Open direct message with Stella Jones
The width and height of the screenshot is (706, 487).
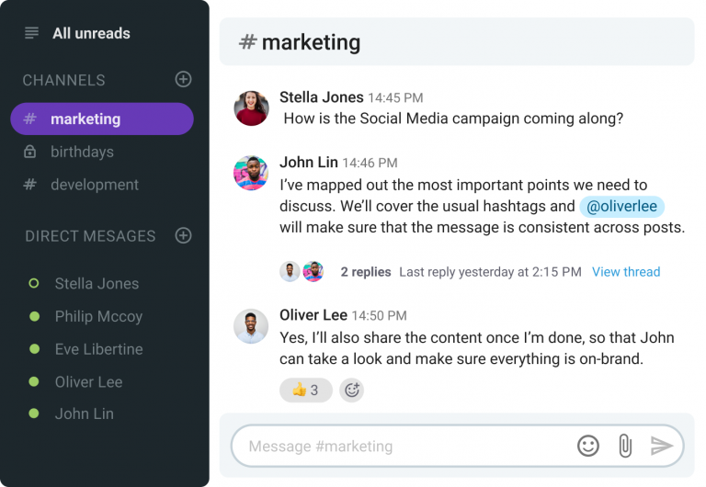97,284
